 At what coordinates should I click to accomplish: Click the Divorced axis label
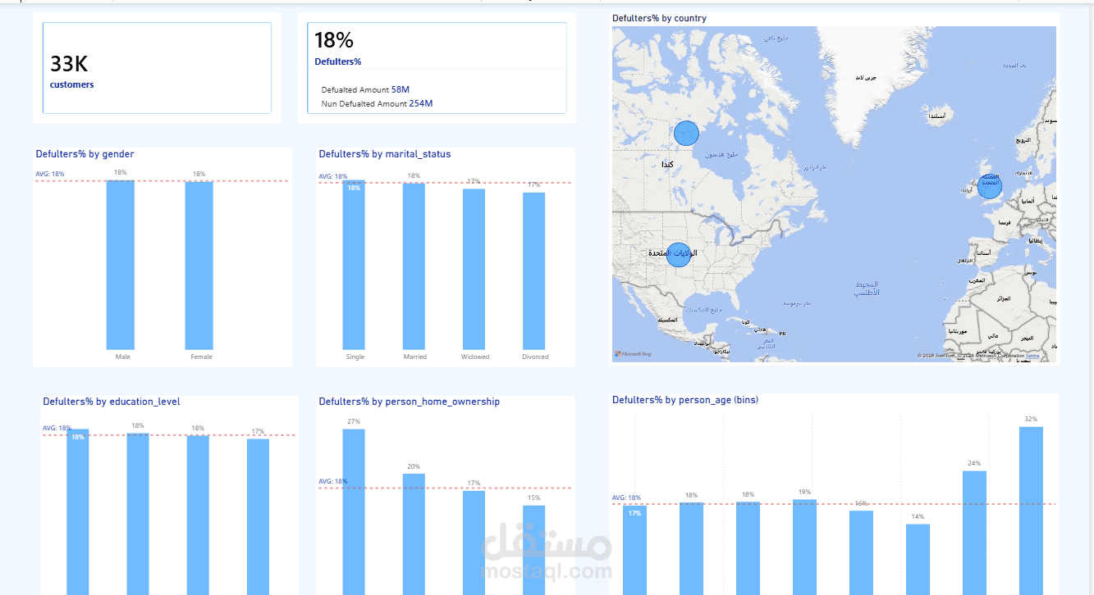(535, 357)
